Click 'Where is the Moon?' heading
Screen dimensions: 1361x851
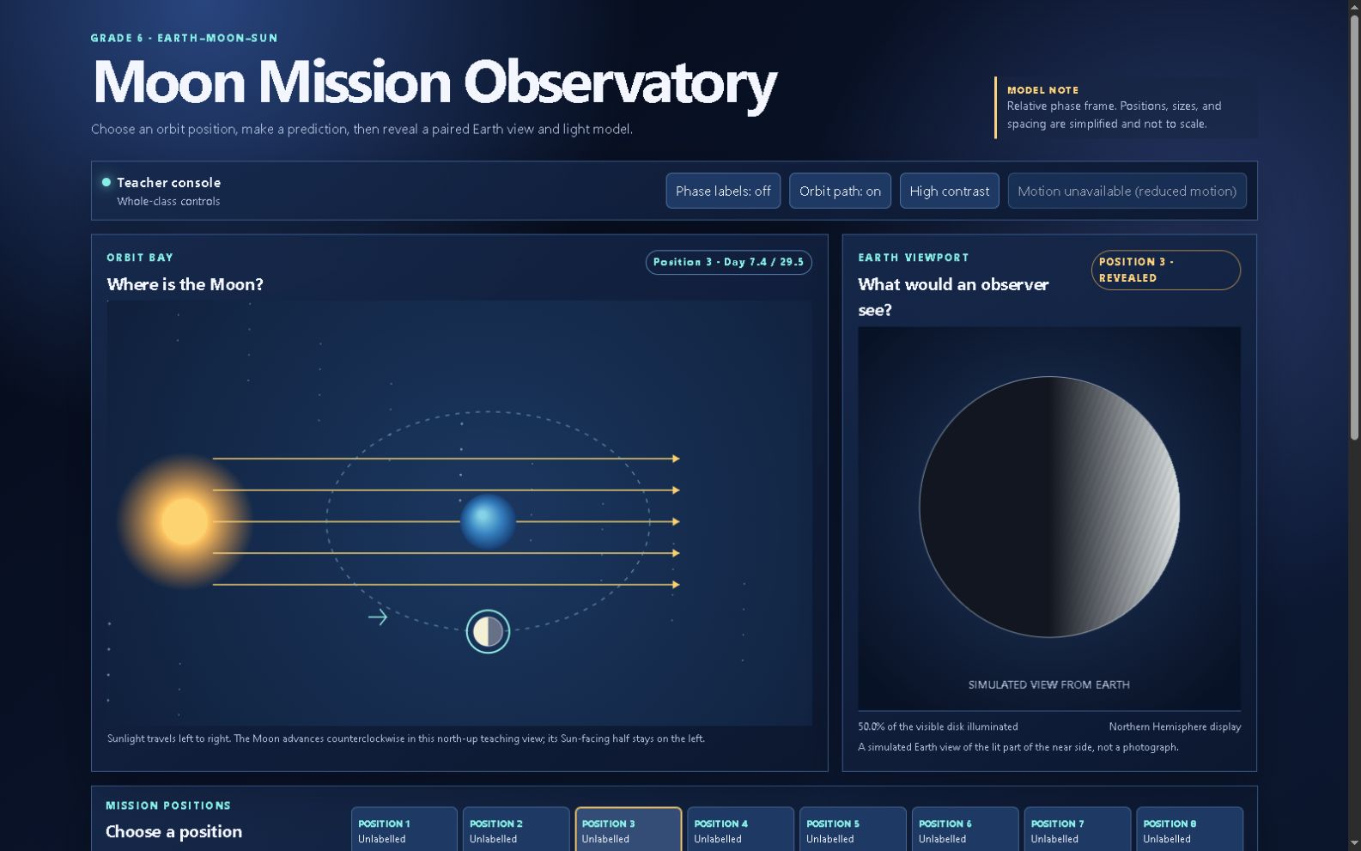(185, 284)
